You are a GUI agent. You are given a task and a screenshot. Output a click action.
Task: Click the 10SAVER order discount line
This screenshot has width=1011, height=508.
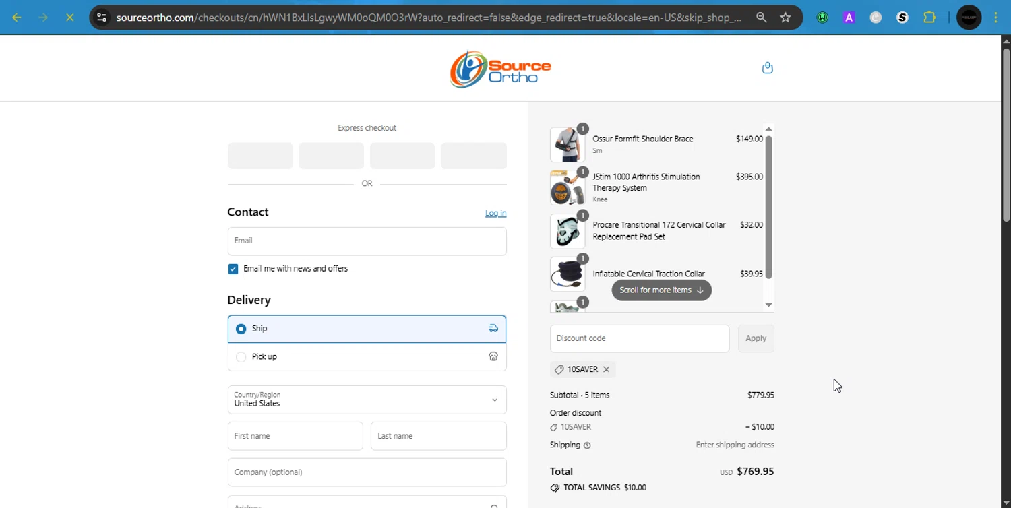[x=662, y=427]
